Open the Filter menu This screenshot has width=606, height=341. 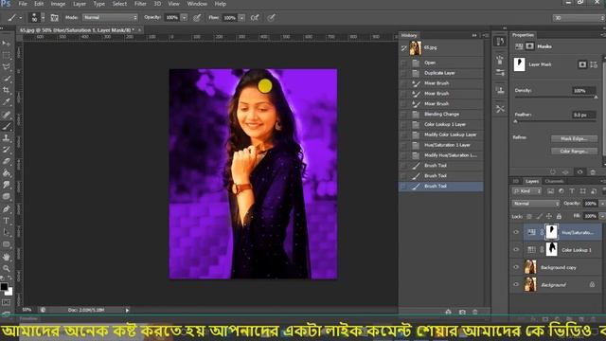point(140,4)
